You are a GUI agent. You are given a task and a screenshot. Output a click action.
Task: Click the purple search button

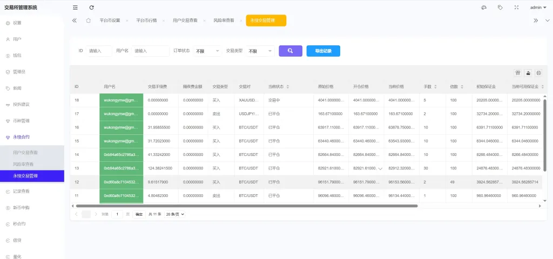coord(291,51)
